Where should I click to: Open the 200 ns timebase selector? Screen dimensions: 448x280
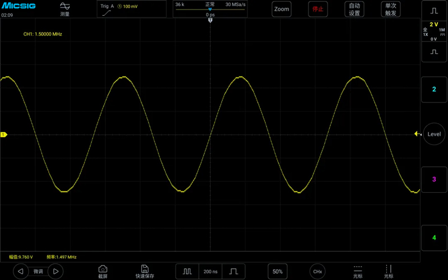coord(211,272)
